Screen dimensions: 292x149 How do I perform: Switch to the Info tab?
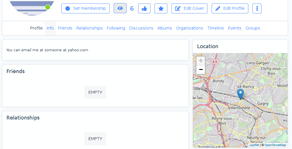point(50,28)
